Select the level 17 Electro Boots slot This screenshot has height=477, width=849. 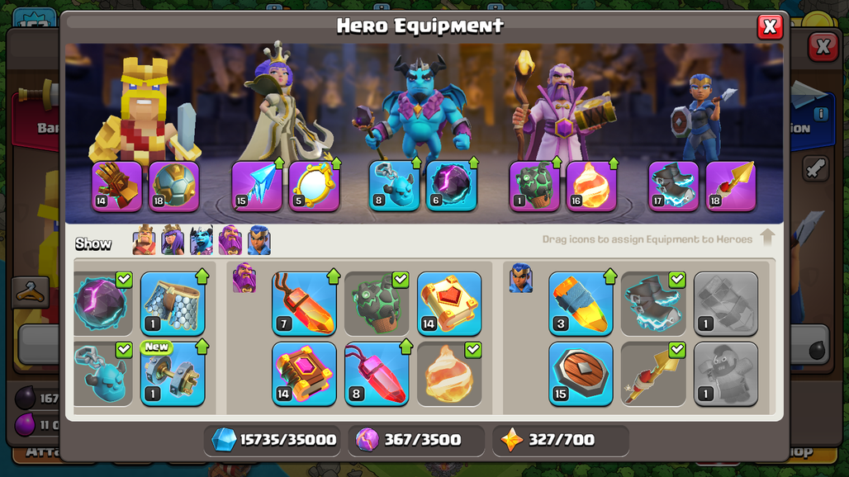[x=674, y=186]
